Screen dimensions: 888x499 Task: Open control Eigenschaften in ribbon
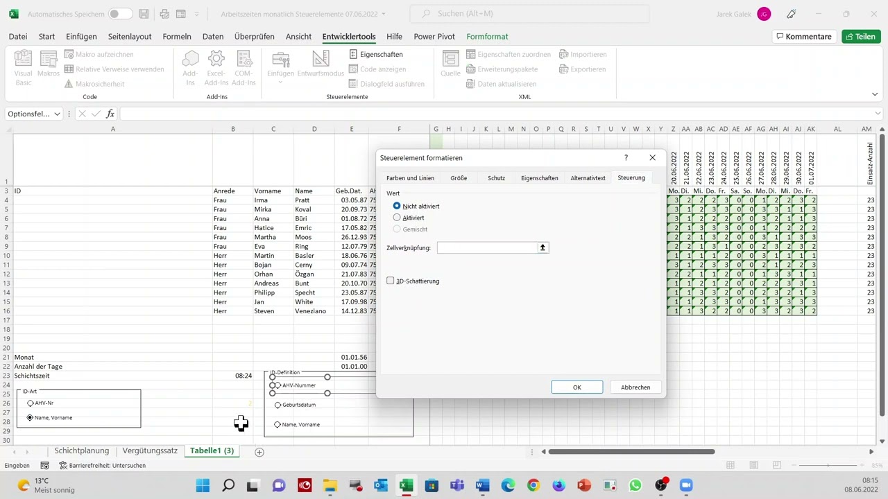point(375,54)
